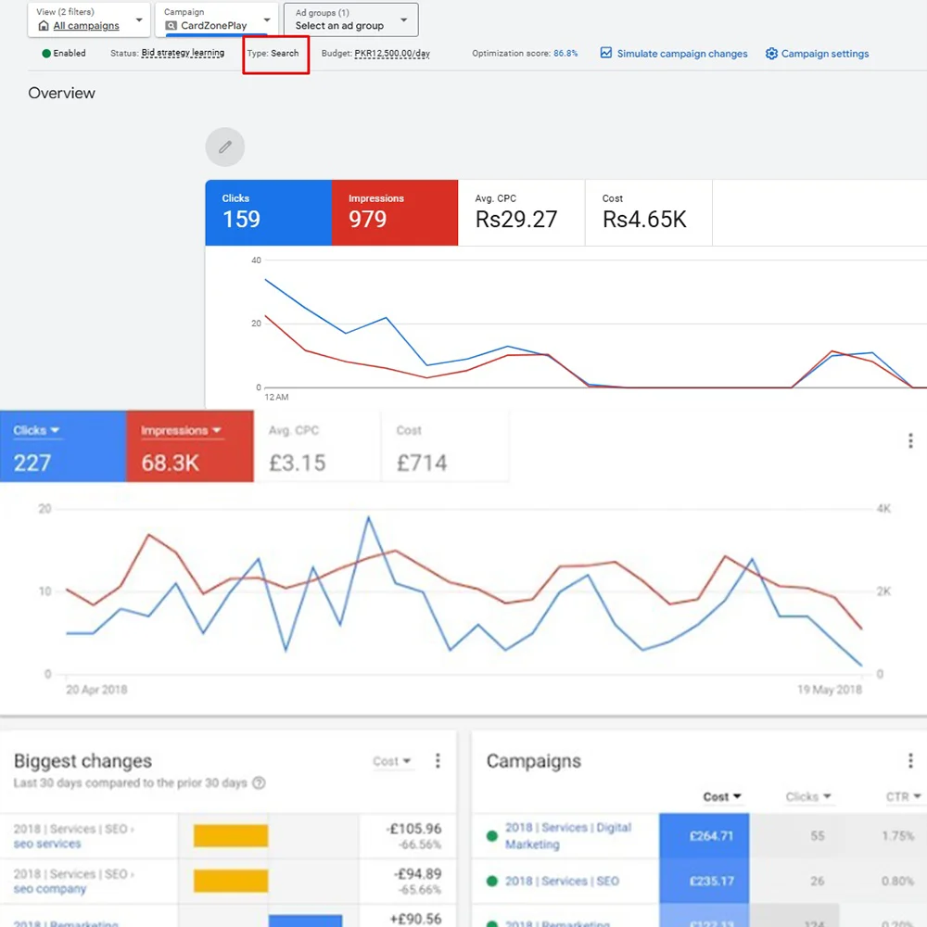Open Cost metric dropdown in Biggest changes

click(x=392, y=761)
